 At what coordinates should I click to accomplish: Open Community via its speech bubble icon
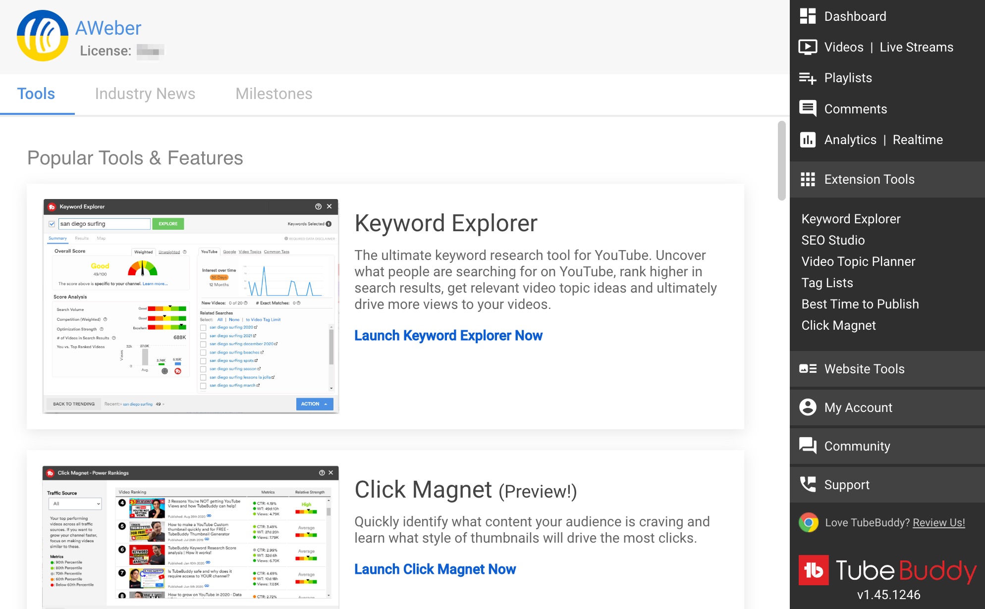coord(808,446)
